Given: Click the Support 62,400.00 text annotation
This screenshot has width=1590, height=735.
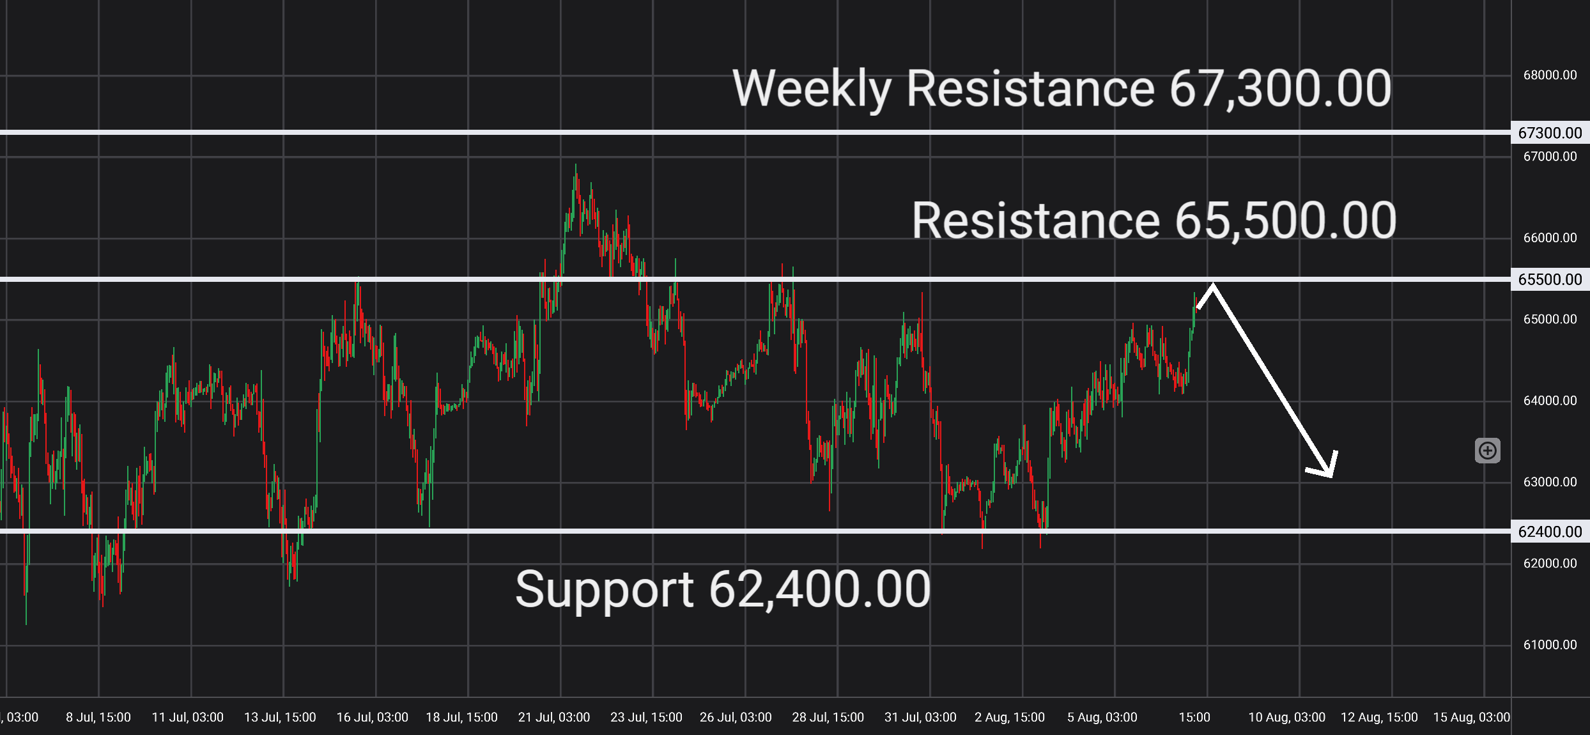Looking at the screenshot, I should (x=723, y=589).
